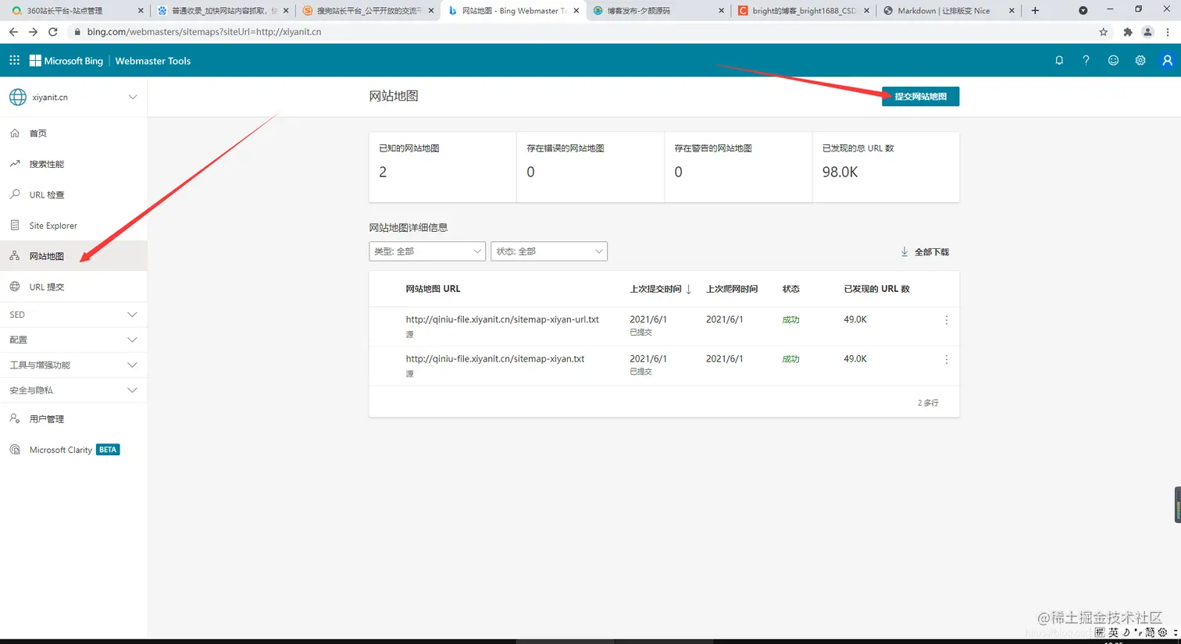Expand the 工具与增强功能 section
The width and height of the screenshot is (1181, 644).
pos(73,365)
